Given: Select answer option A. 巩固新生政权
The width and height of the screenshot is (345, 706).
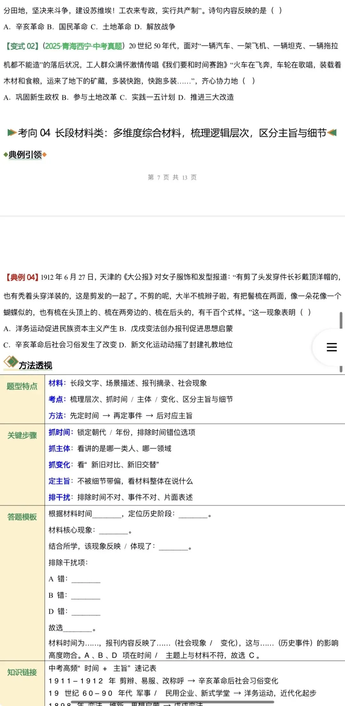Looking at the screenshot, I should pyautogui.click(x=31, y=97).
